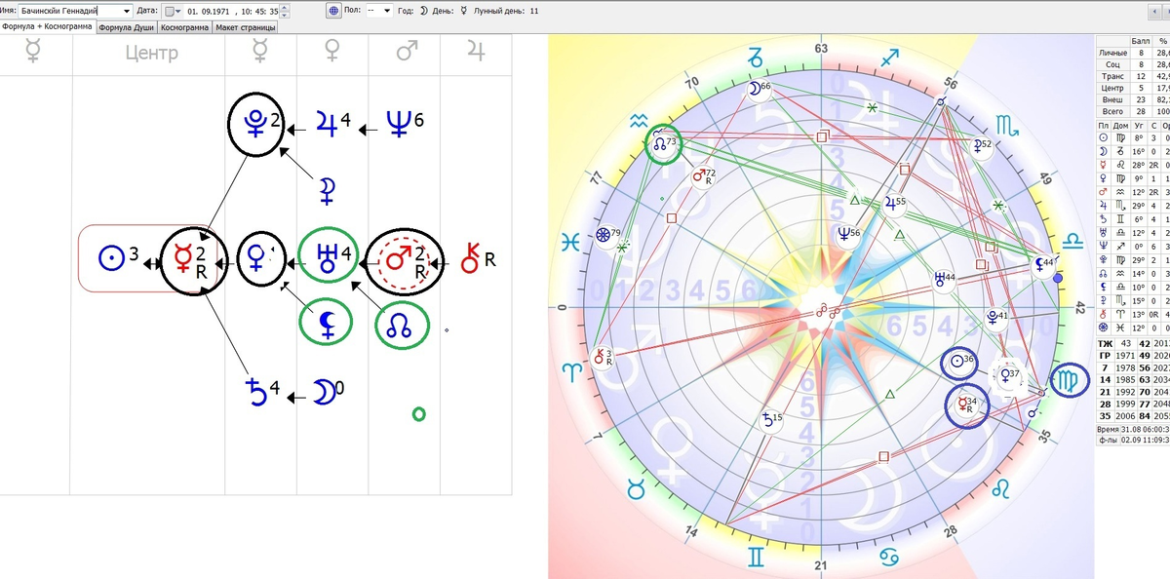This screenshot has width=1170, height=579.
Task: Expand the Пол gender dropdown
Action: pyautogui.click(x=386, y=11)
